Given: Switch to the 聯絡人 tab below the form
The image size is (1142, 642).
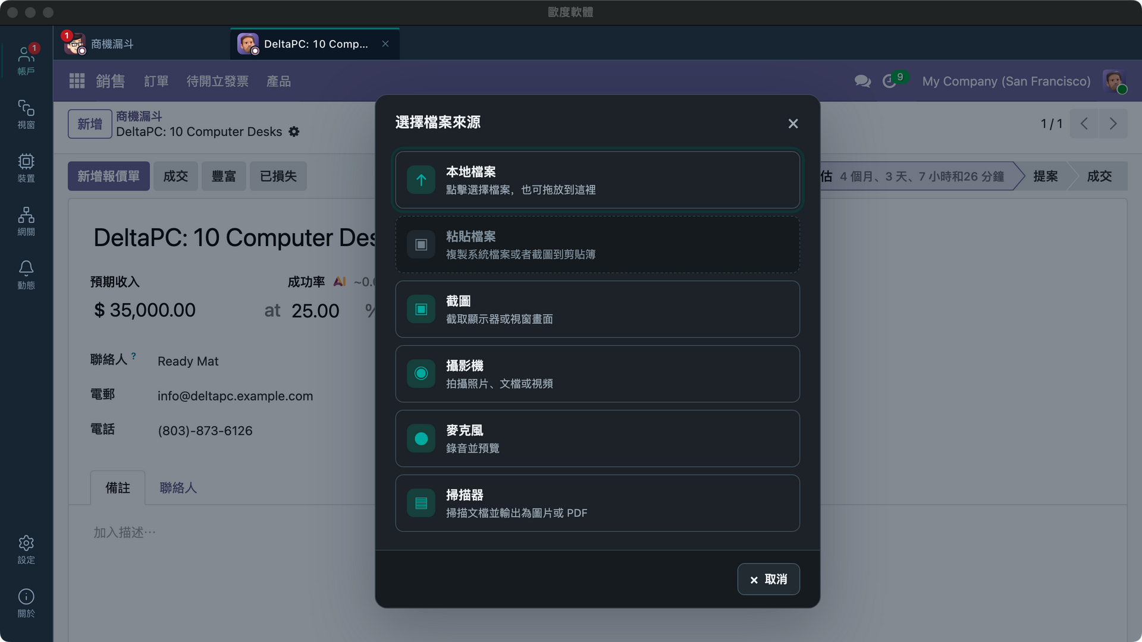Looking at the screenshot, I should point(178,487).
